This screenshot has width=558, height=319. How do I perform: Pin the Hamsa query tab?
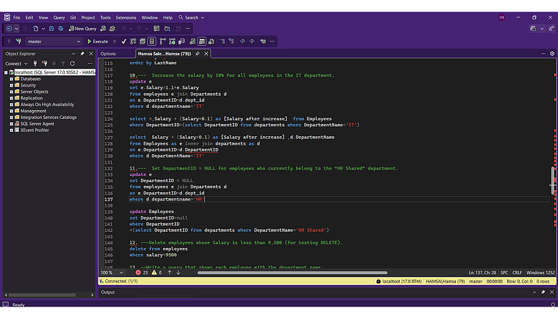click(198, 54)
